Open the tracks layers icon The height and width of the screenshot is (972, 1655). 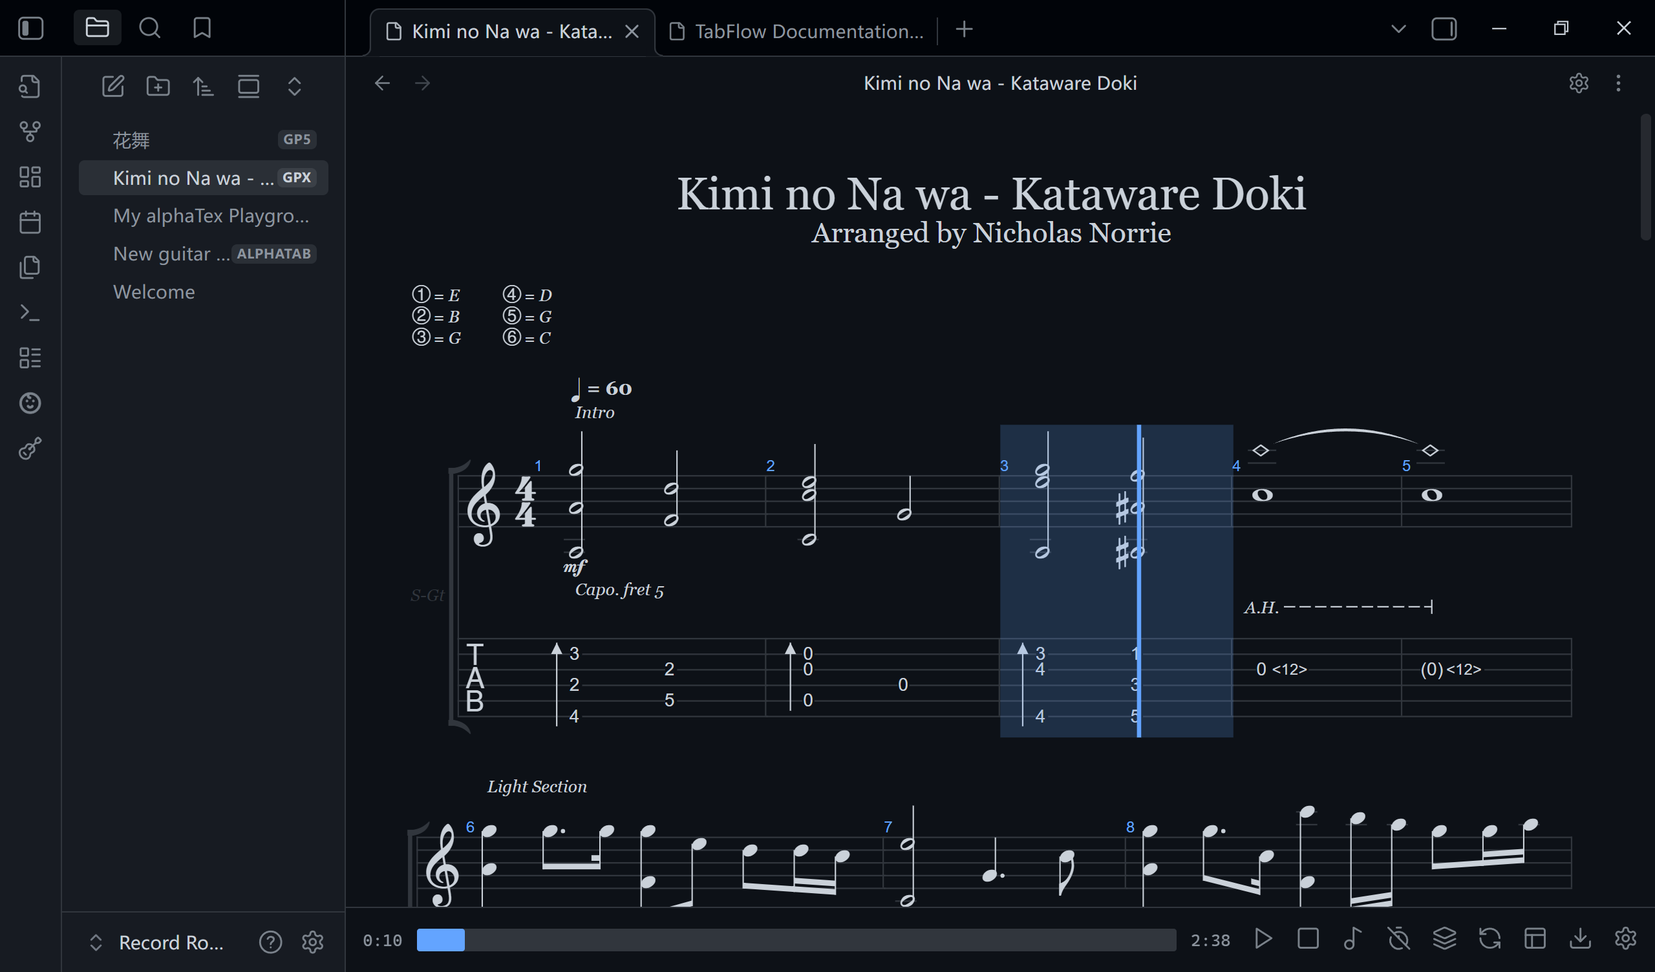click(1444, 938)
